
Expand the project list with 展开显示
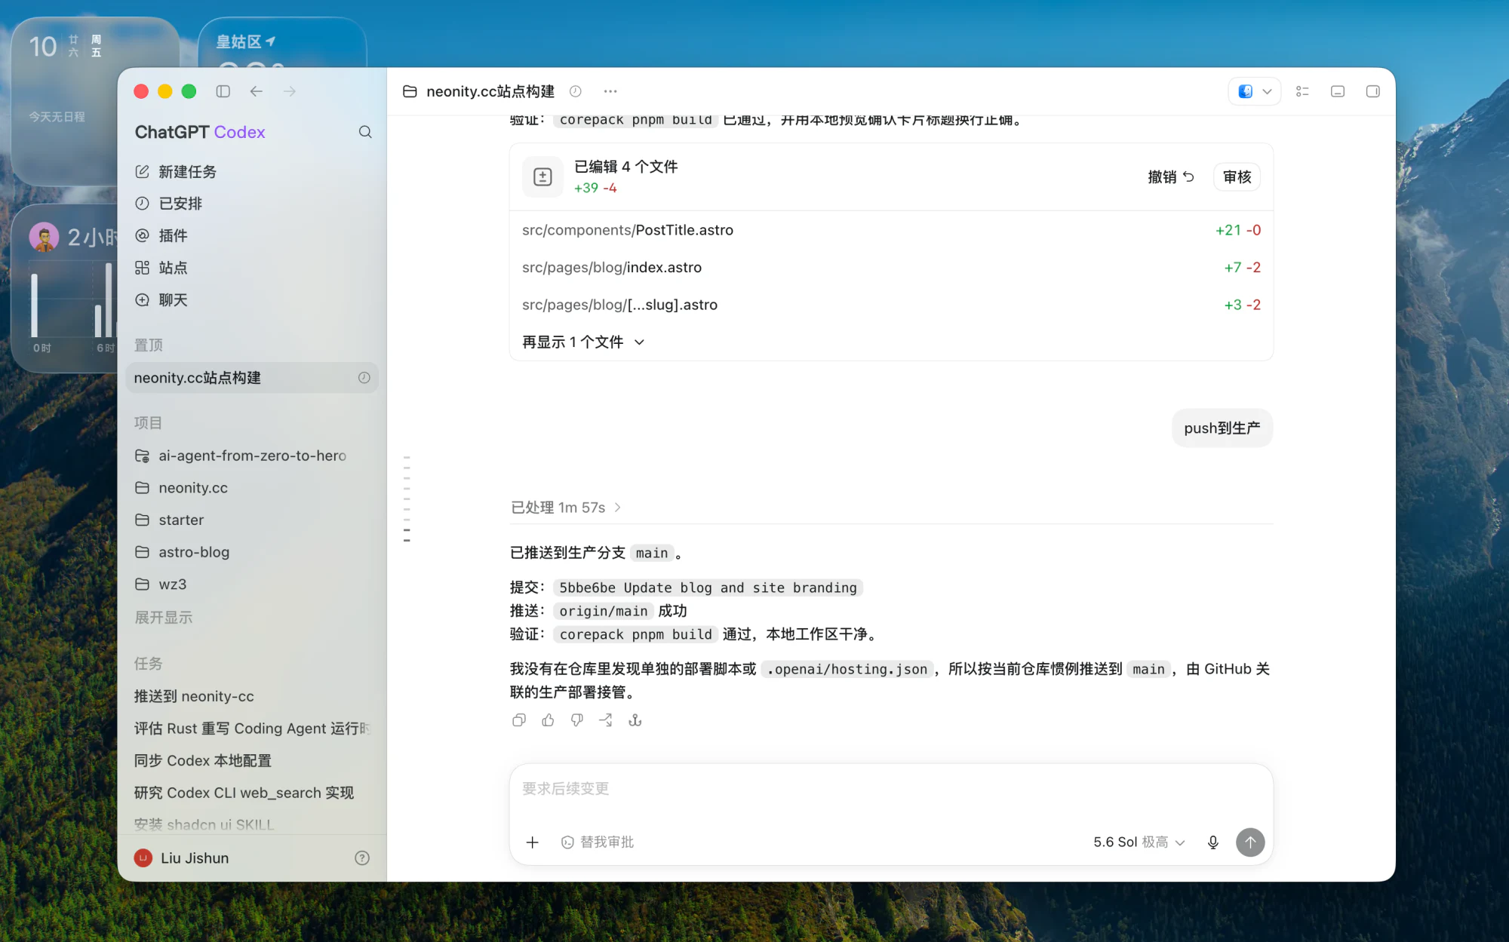(x=164, y=618)
